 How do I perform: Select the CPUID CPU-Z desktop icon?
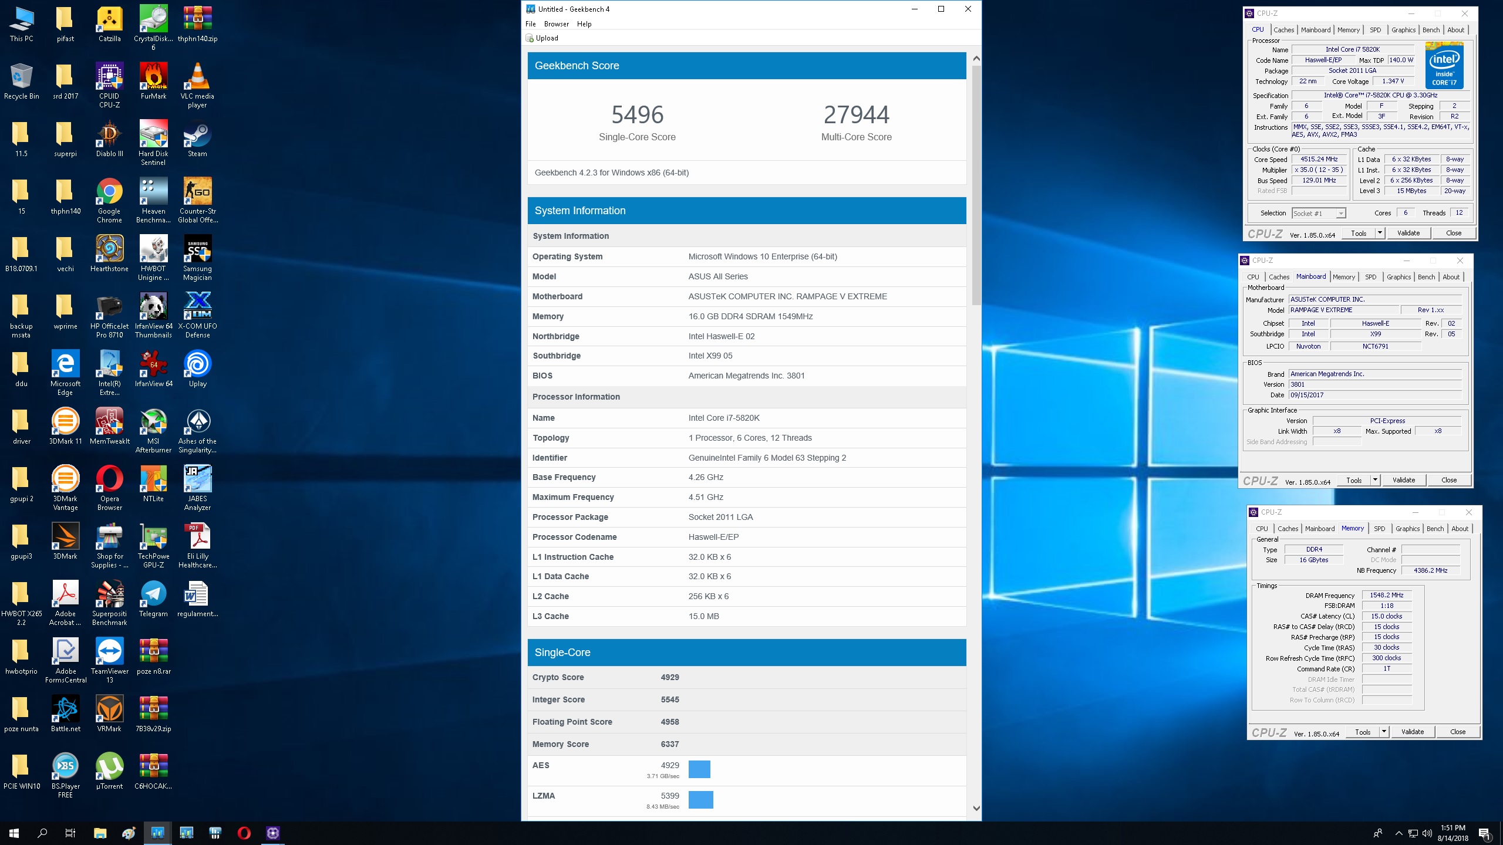[x=110, y=85]
